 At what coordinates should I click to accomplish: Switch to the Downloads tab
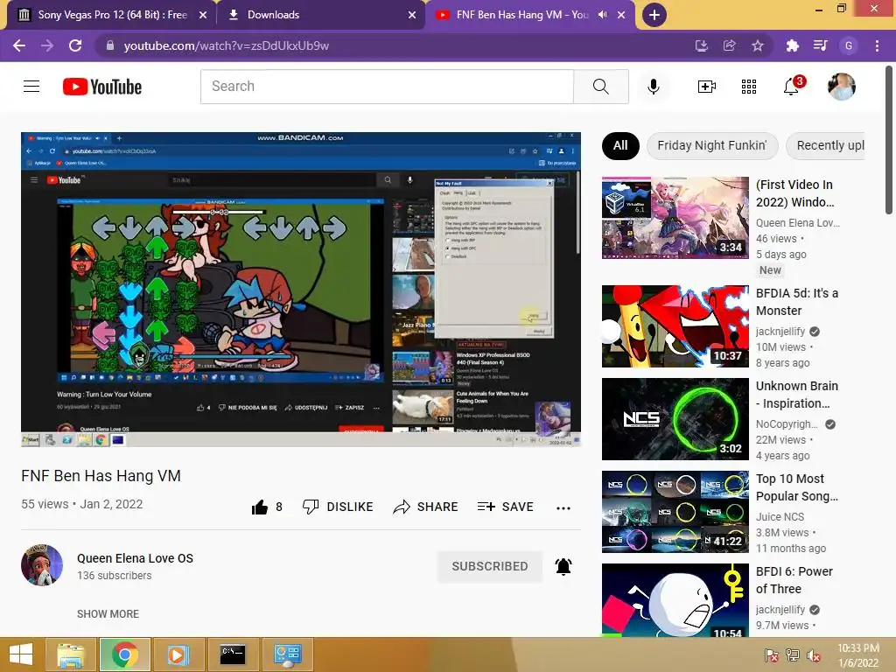320,15
